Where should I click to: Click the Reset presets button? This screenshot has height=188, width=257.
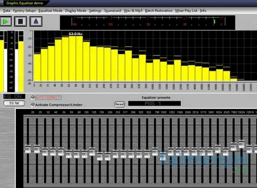[120, 104]
